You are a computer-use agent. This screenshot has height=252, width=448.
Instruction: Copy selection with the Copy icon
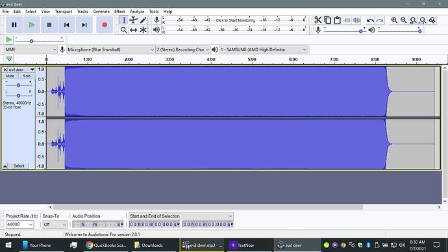point(328,20)
